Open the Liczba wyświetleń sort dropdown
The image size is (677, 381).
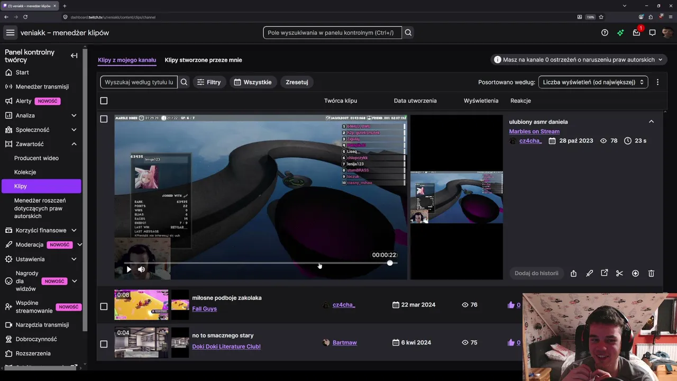click(593, 82)
